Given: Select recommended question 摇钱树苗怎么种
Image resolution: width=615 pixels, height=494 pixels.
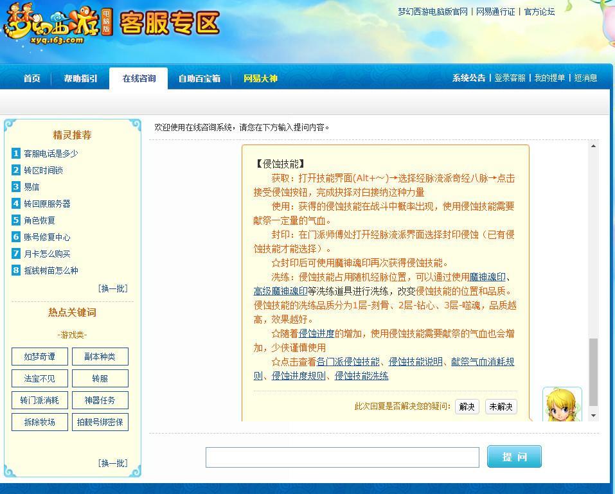Looking at the screenshot, I should (x=51, y=270).
